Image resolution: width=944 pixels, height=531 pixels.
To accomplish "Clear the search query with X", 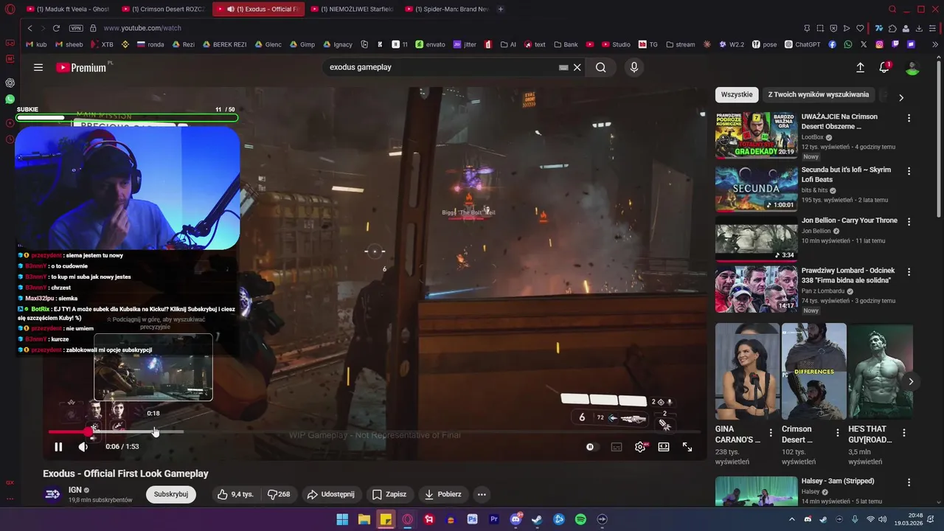I will coord(577,67).
